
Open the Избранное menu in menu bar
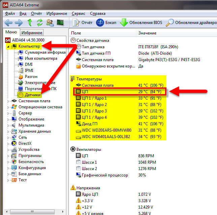(x=57, y=14)
